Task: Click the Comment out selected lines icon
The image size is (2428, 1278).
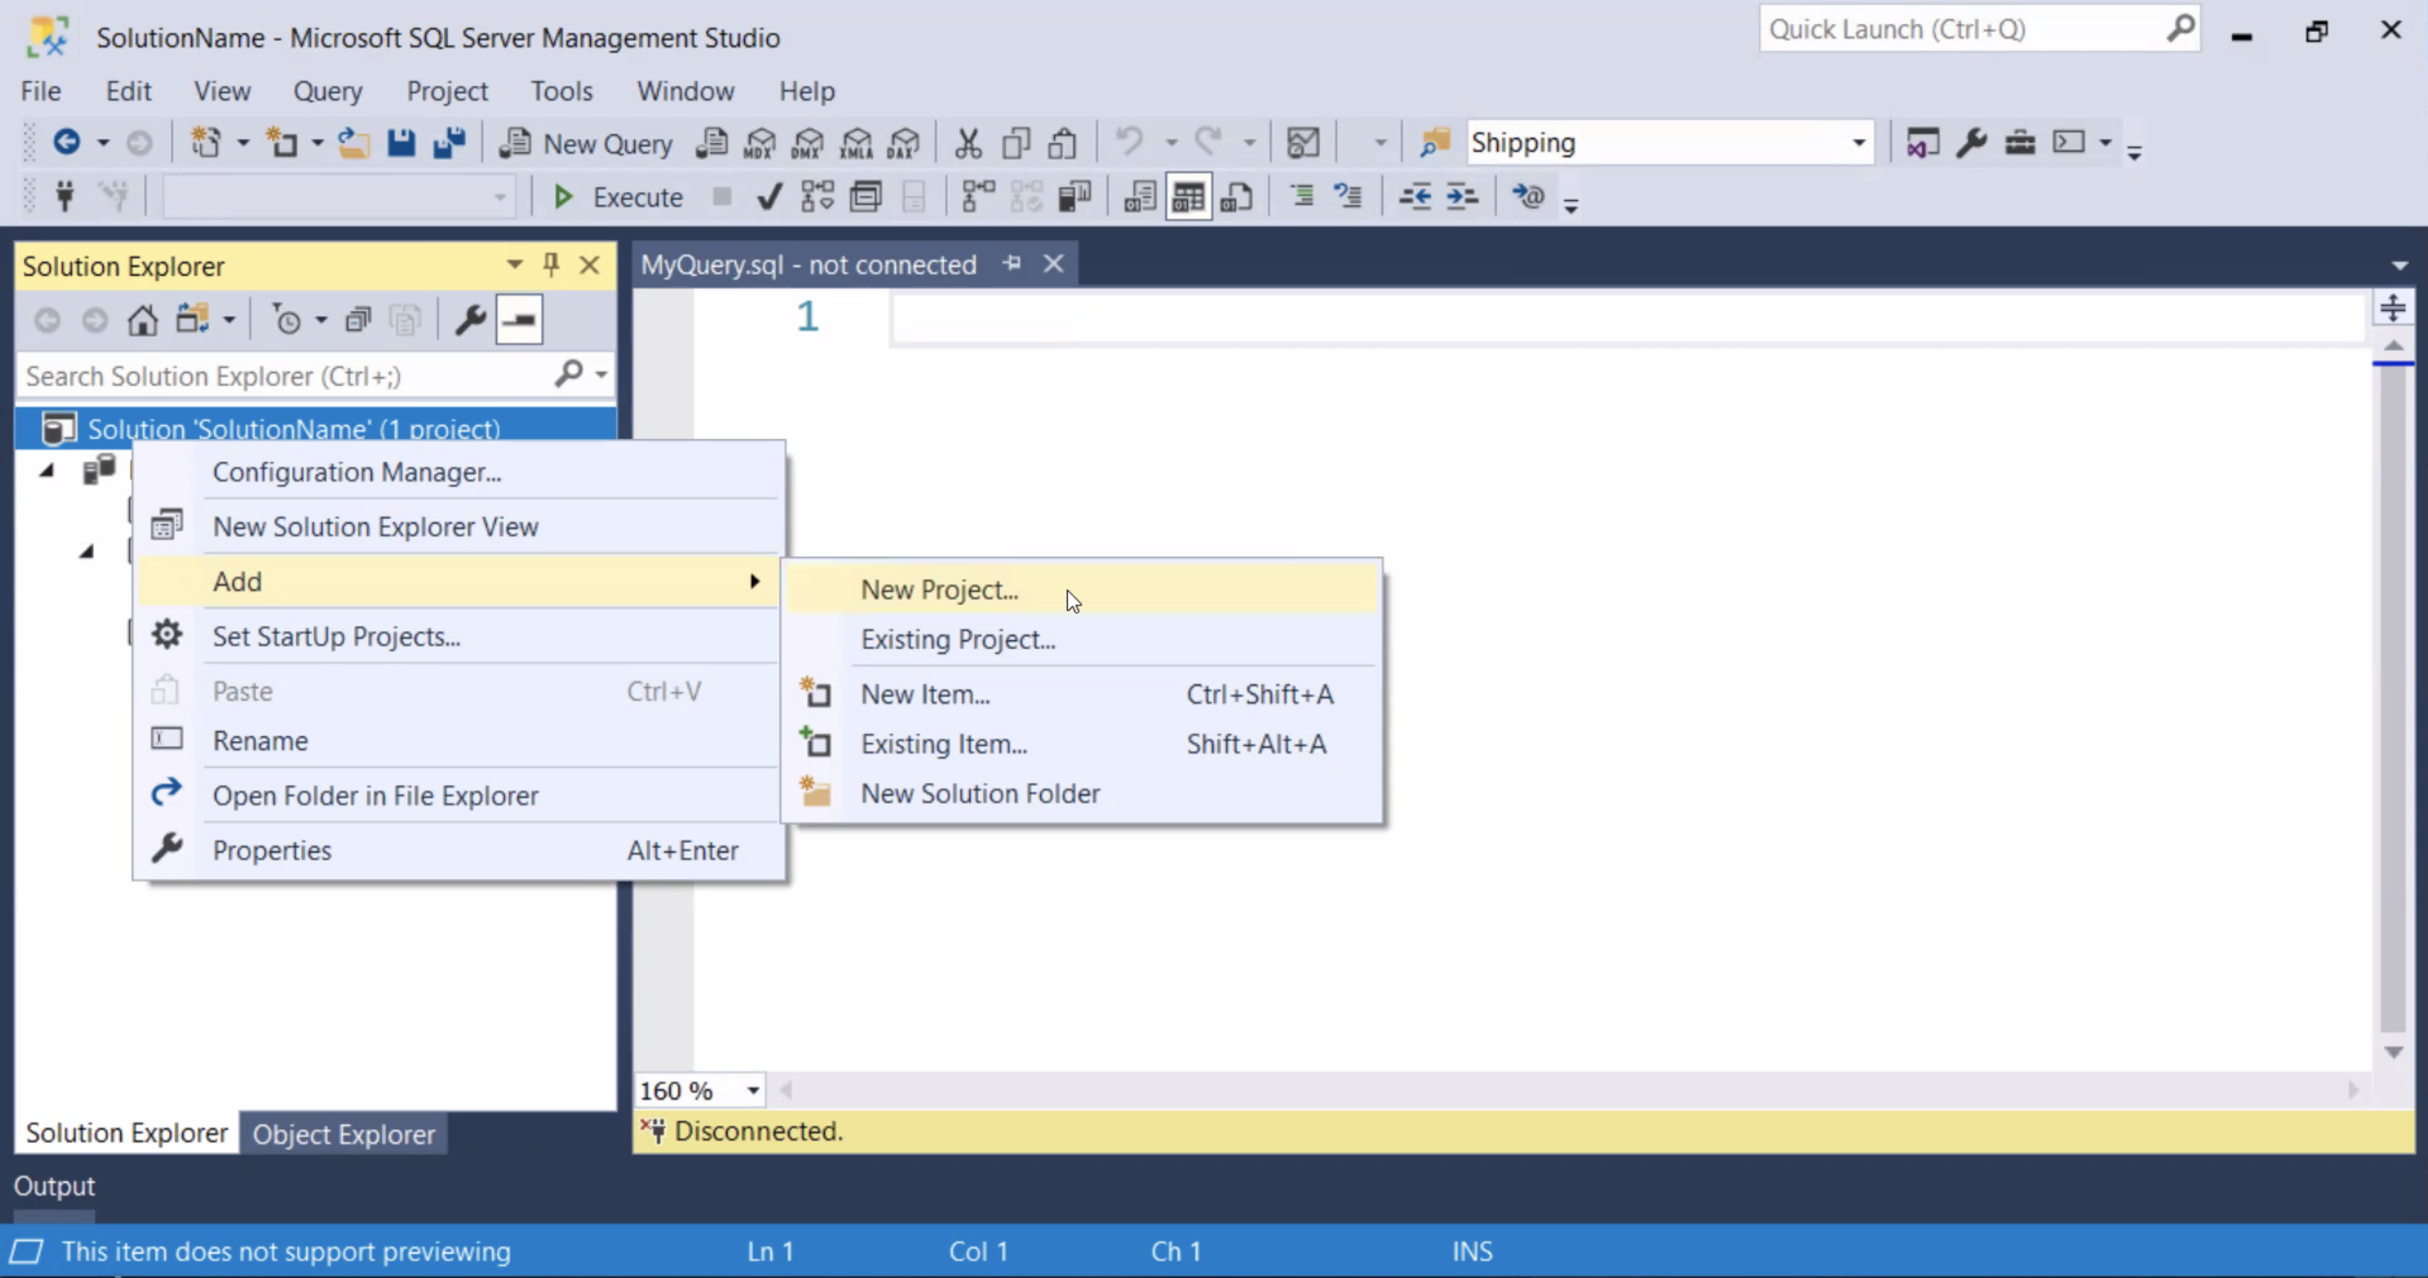Action: tap(1301, 196)
